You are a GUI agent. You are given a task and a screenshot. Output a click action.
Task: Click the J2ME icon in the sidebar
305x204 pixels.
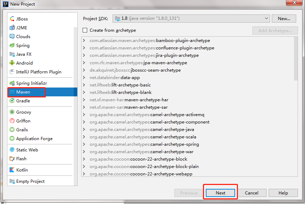click(12, 28)
